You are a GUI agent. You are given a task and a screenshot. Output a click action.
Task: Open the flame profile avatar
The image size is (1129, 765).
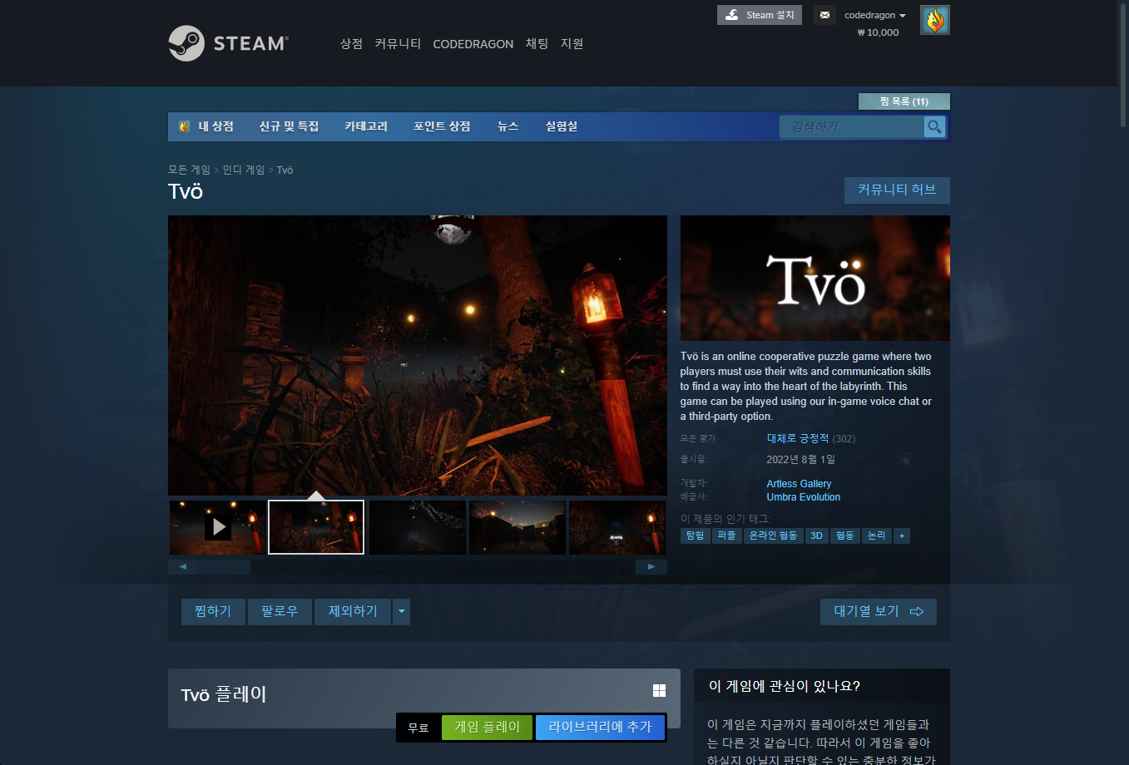pyautogui.click(x=935, y=20)
